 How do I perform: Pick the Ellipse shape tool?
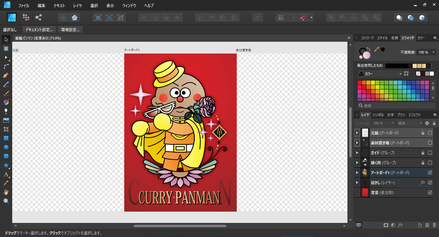[6, 147]
